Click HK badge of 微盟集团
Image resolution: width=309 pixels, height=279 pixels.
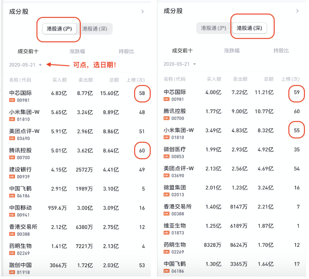[166, 195]
